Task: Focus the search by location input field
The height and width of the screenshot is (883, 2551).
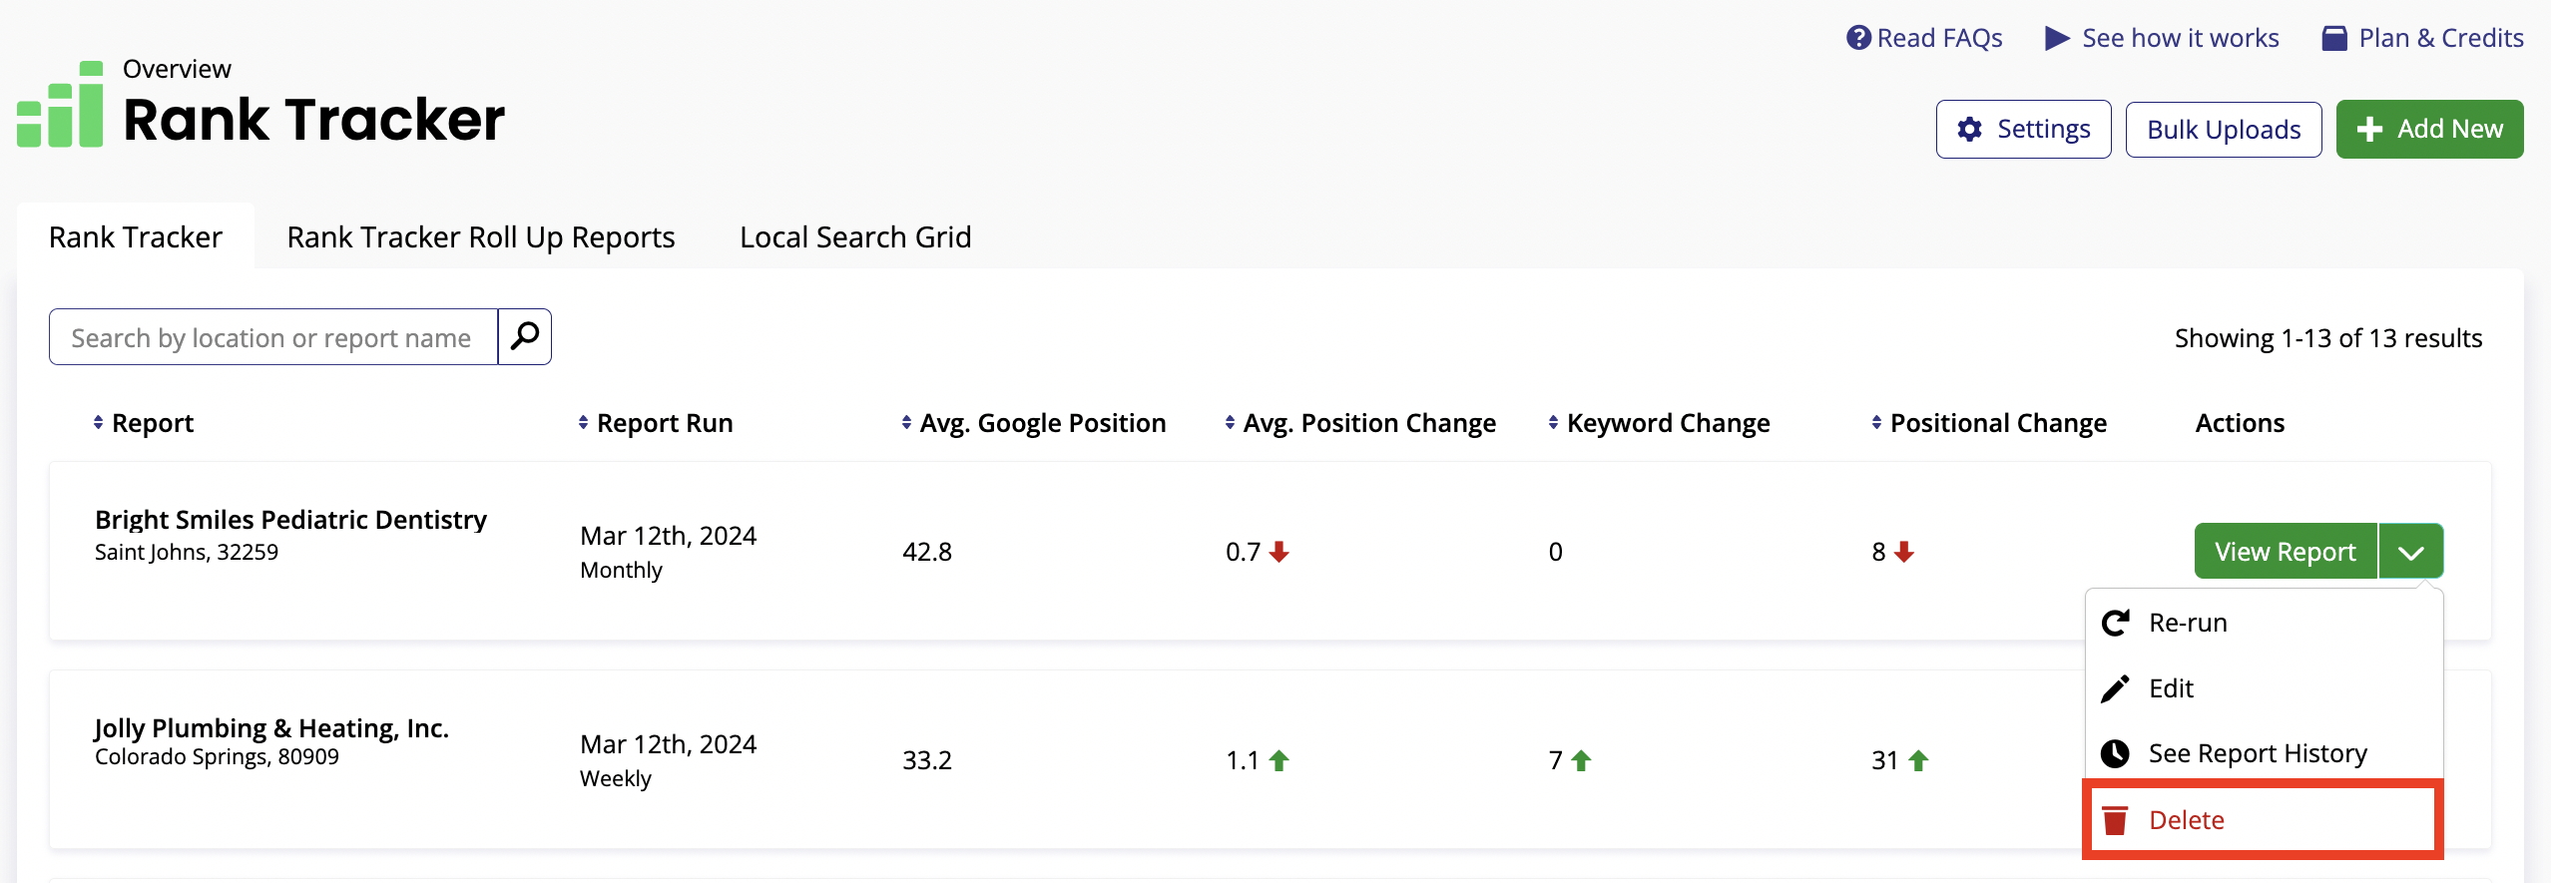Action: click(273, 337)
